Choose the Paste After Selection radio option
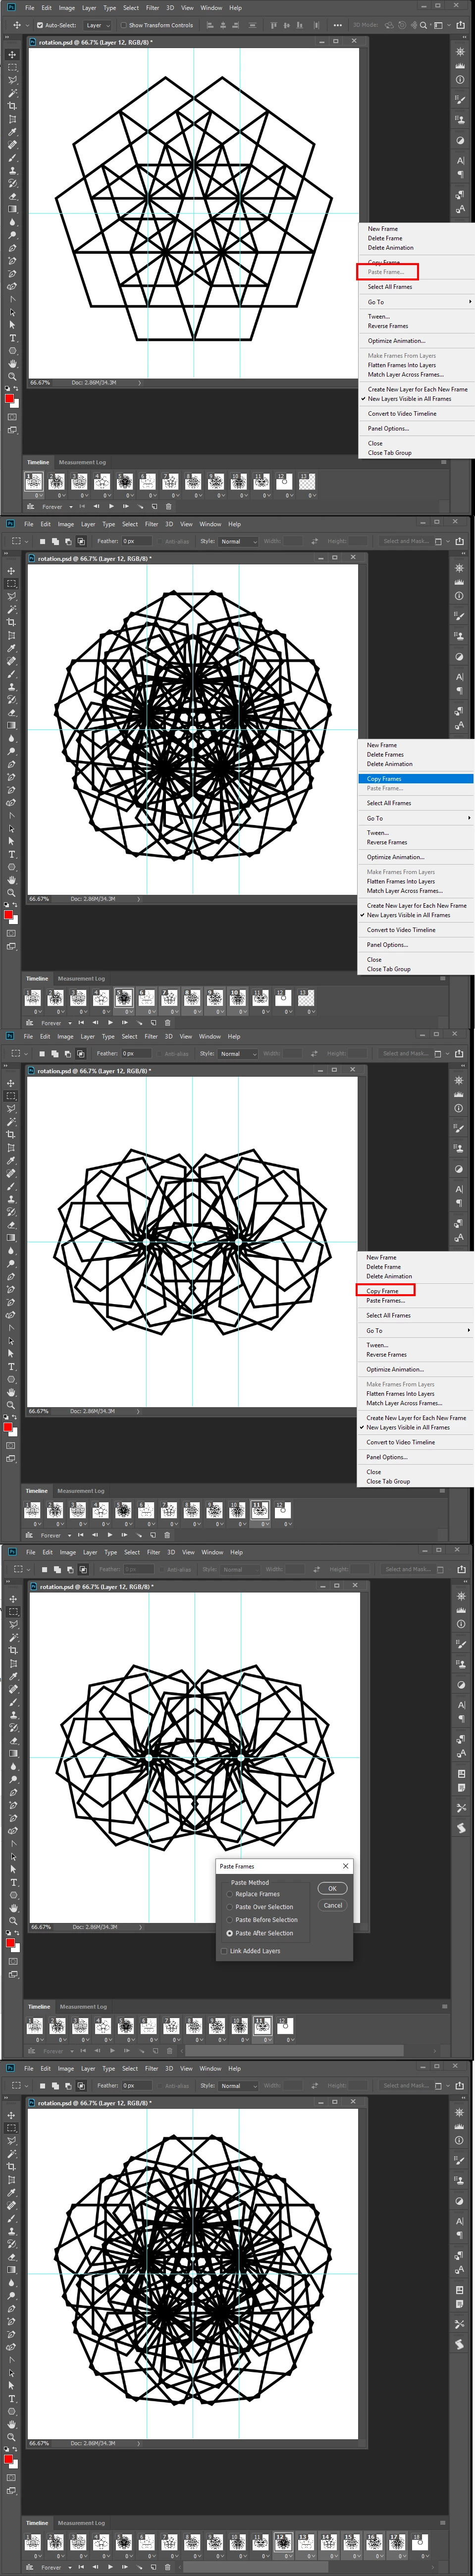Image resolution: width=475 pixels, height=2576 pixels. (x=230, y=1933)
